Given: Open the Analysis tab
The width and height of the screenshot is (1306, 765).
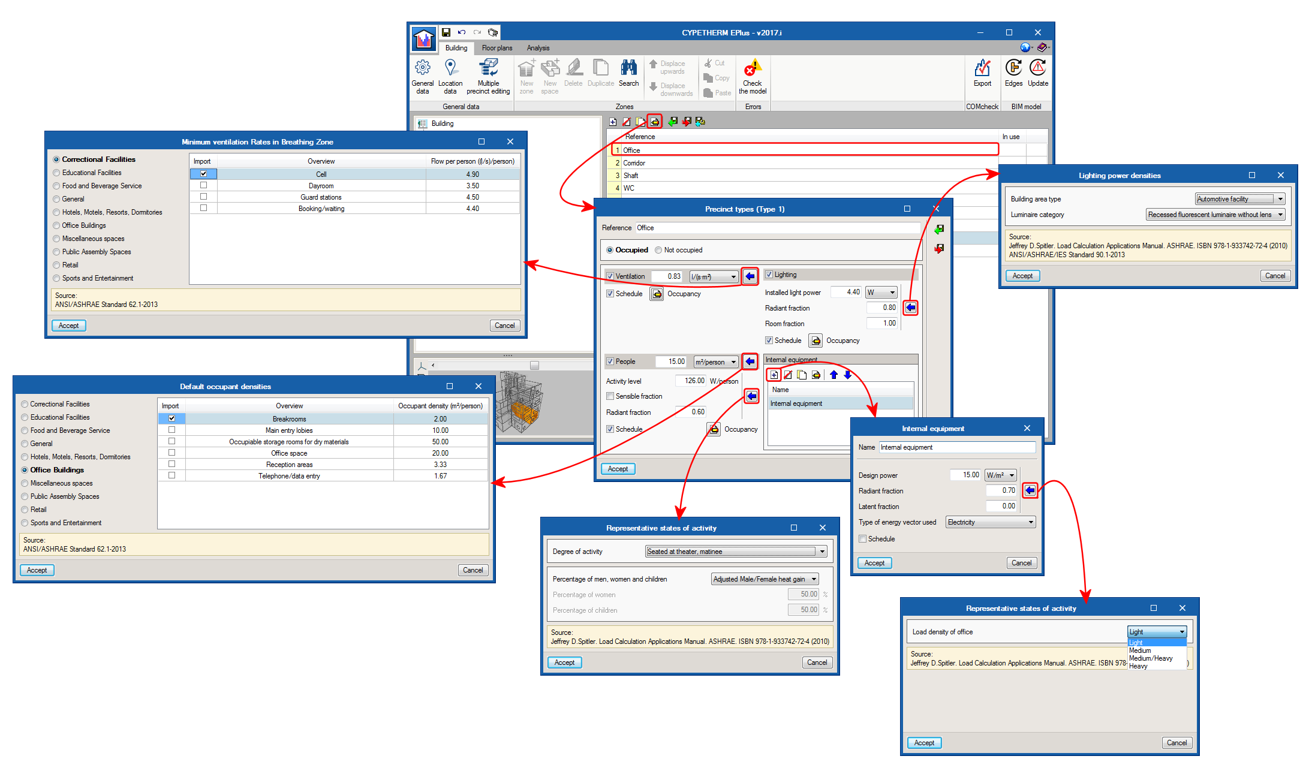Looking at the screenshot, I should point(538,48).
